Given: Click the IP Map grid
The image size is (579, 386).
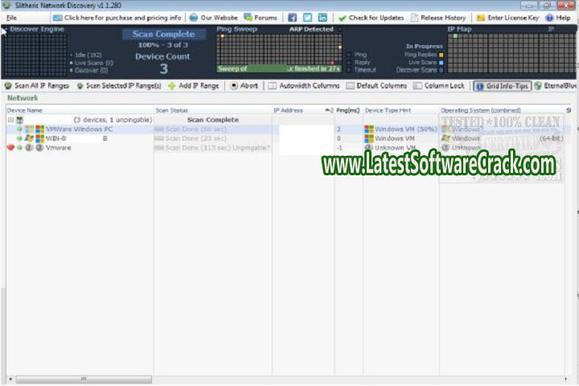Looking at the screenshot, I should point(511,53).
